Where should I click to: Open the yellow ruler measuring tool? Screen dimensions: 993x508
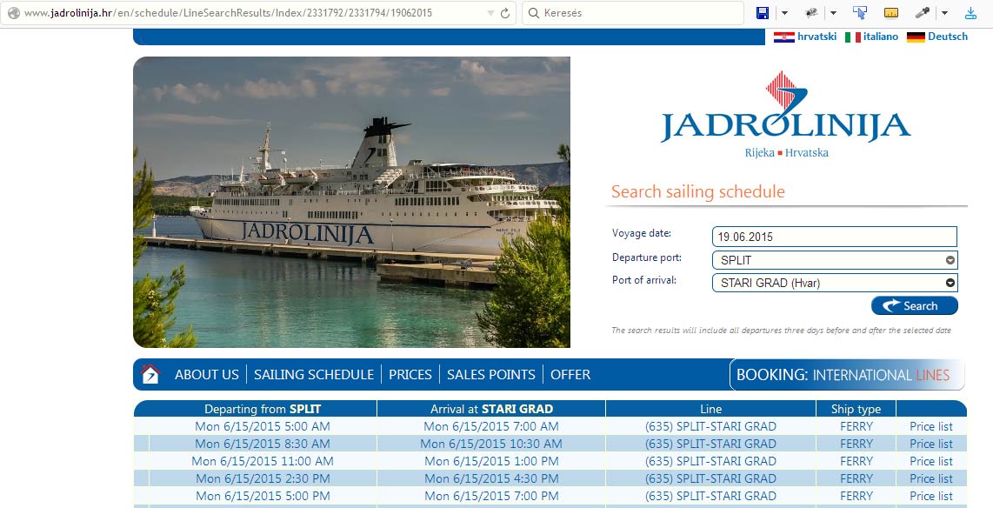tap(891, 13)
